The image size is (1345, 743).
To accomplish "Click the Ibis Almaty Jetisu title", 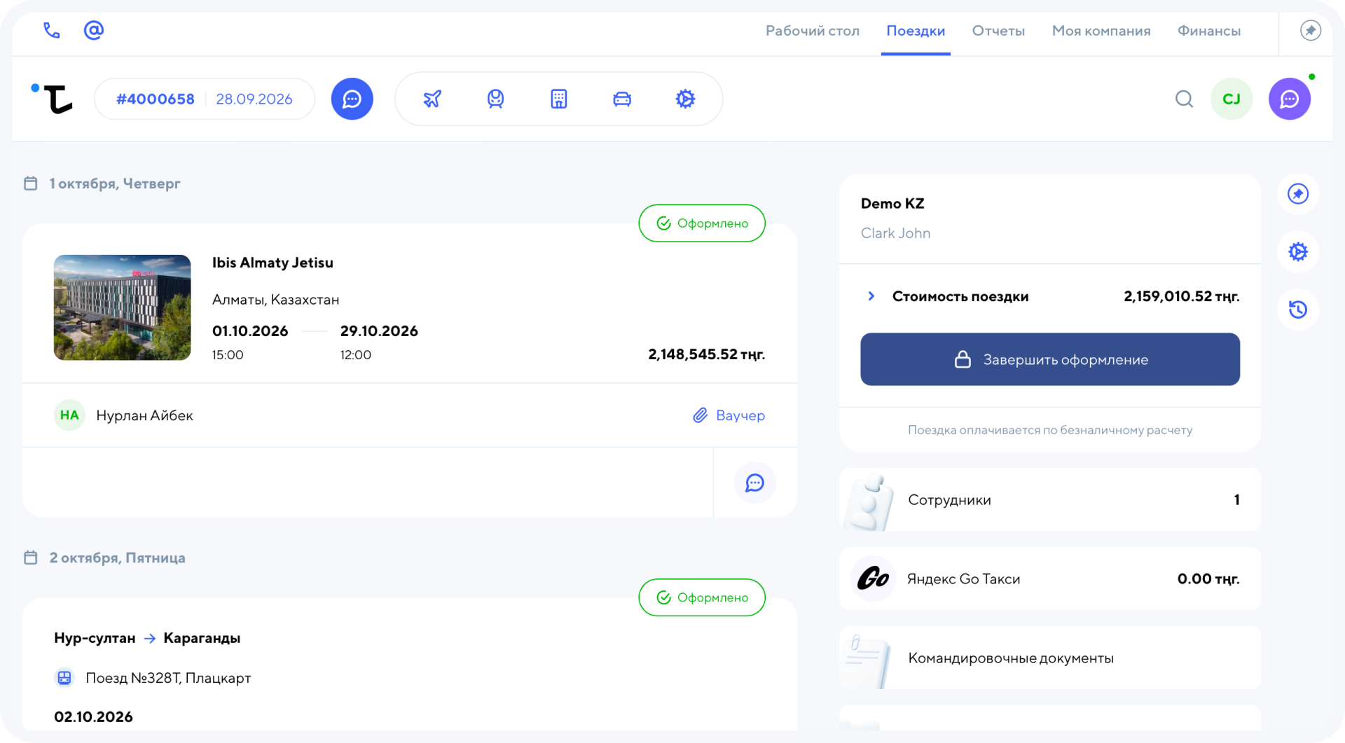I will click(273, 263).
